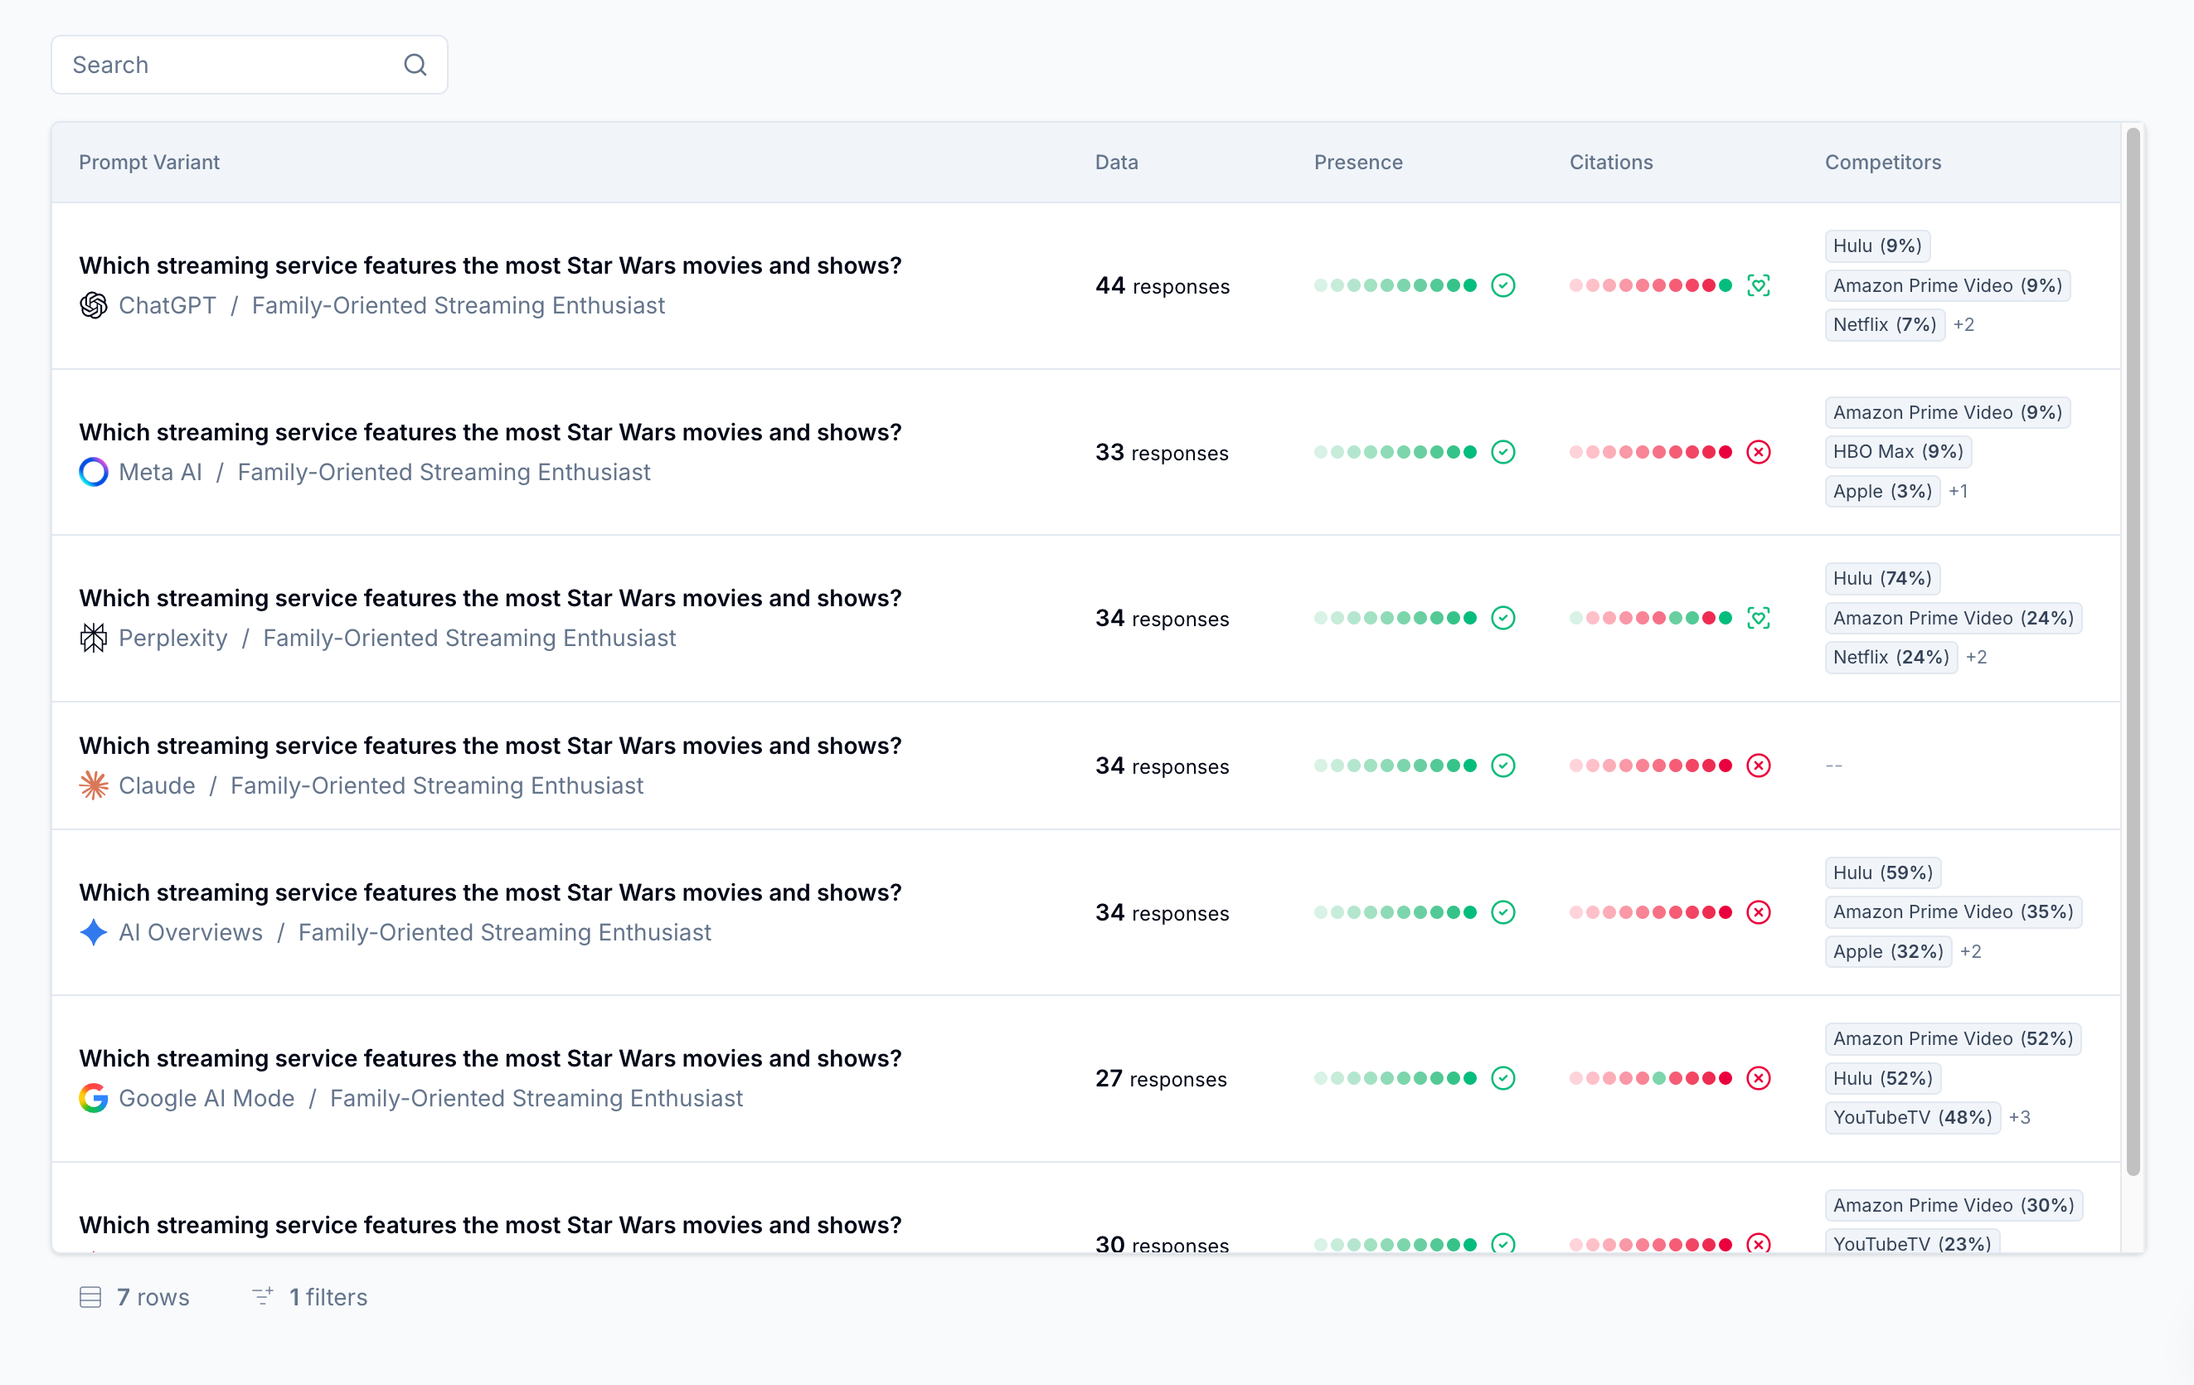Sort by the Competitors column header

click(1882, 163)
